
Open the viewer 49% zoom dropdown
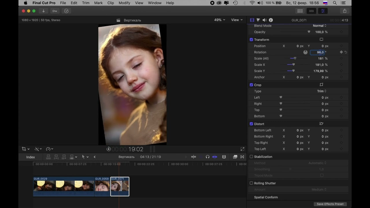(x=219, y=20)
